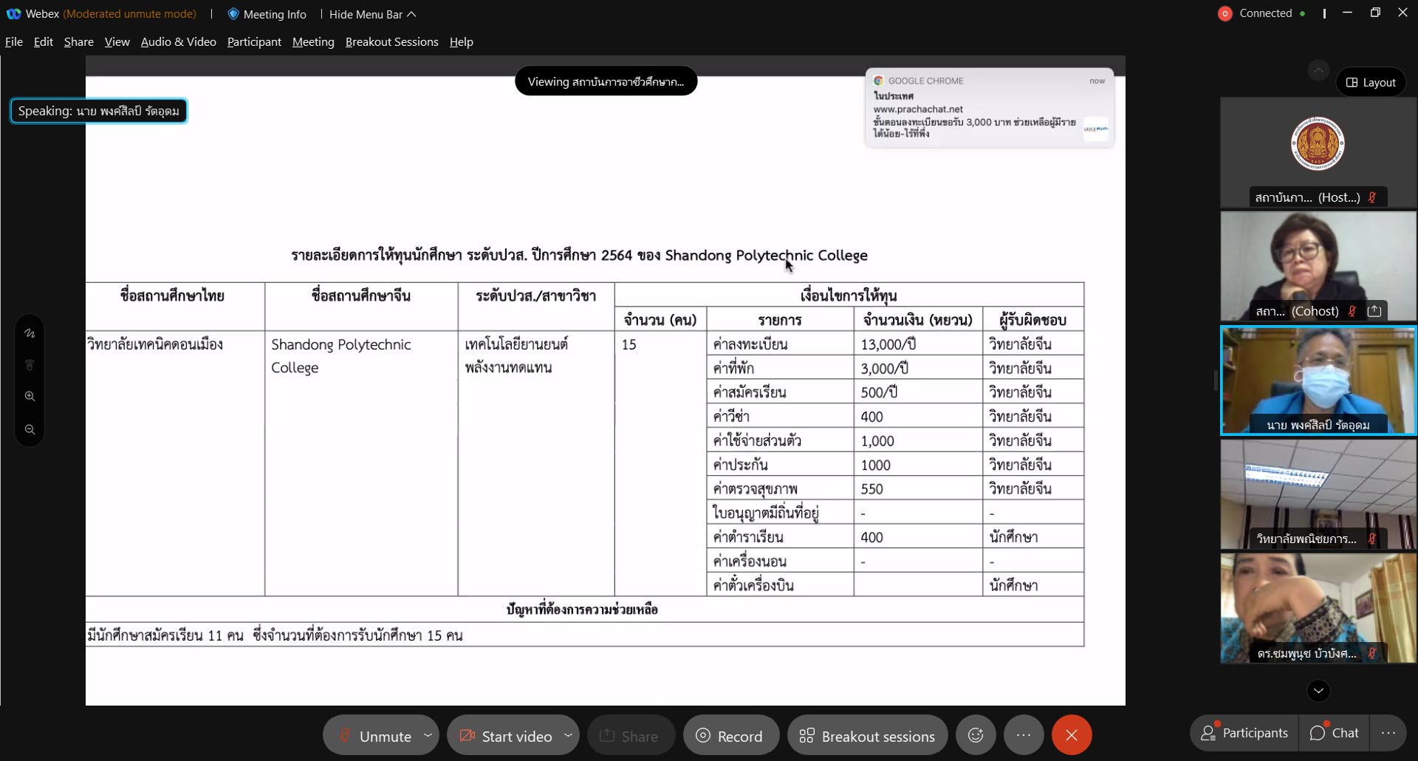Open the File menu
The height and width of the screenshot is (761, 1418).
pyautogui.click(x=14, y=42)
